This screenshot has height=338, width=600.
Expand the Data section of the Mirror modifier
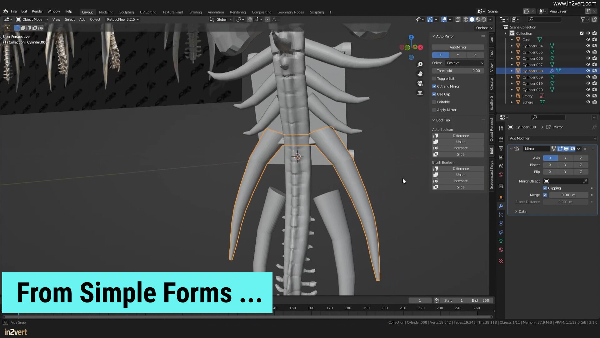[x=521, y=211]
